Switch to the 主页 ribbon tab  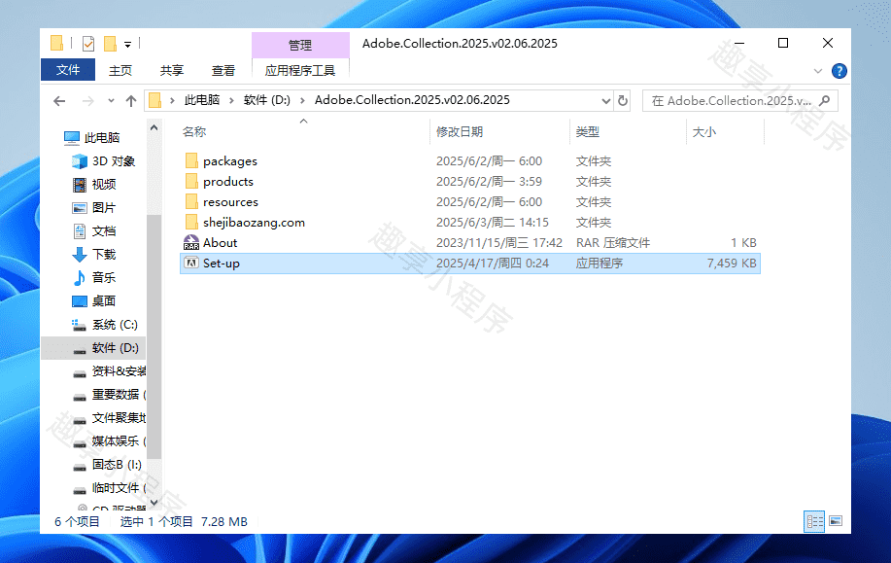[x=120, y=71]
